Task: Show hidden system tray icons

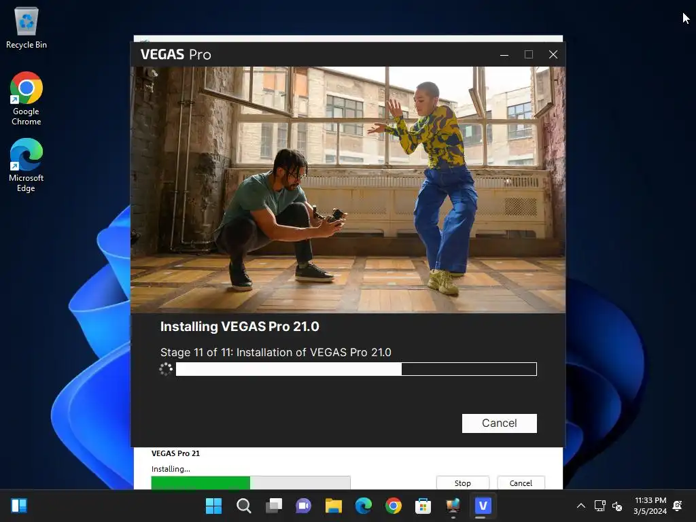Action: 580,506
